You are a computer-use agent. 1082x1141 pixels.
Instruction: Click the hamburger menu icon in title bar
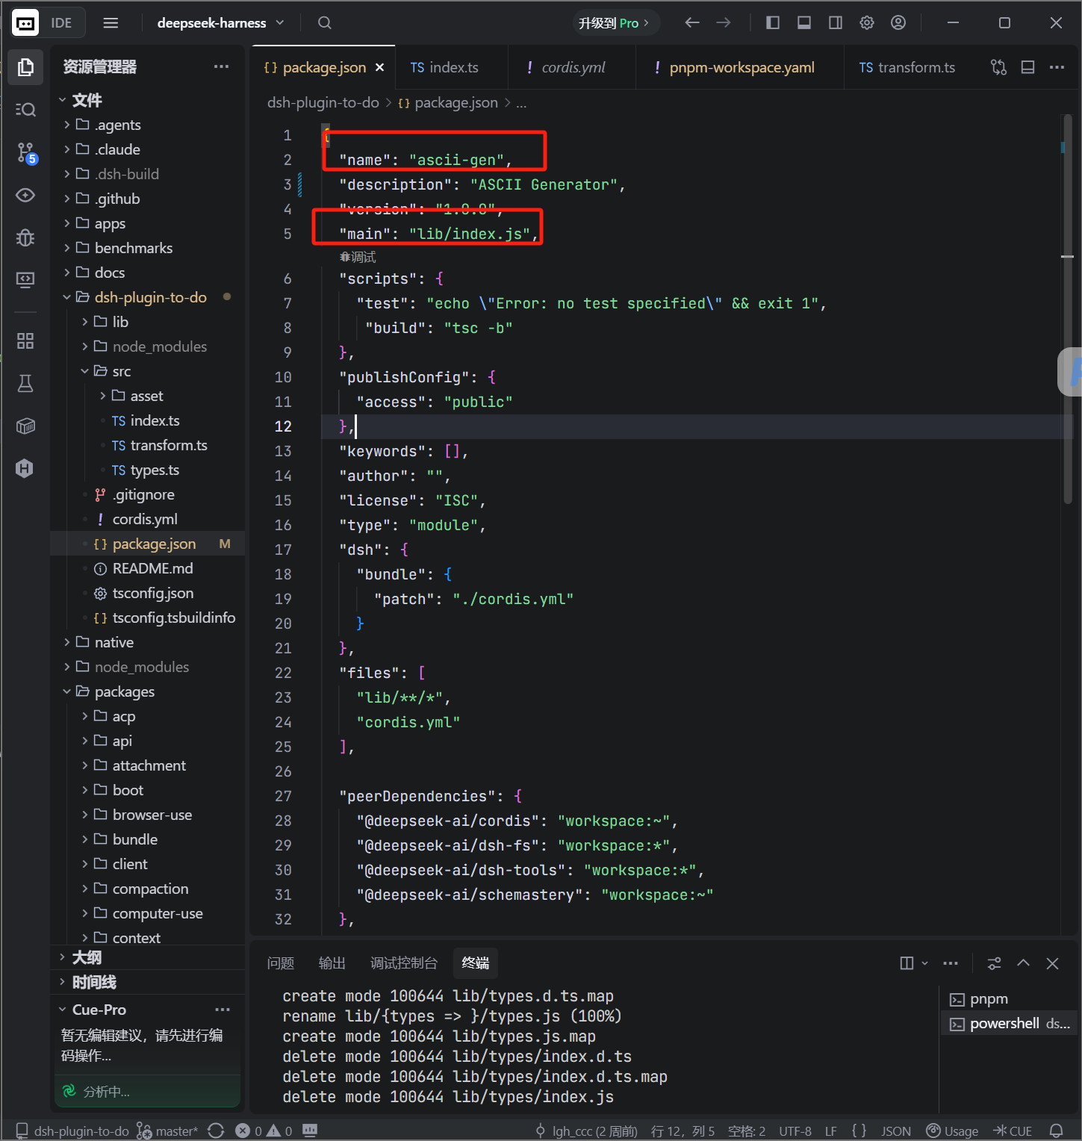pyautogui.click(x=111, y=23)
